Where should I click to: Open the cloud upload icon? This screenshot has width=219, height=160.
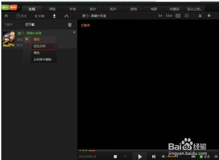coord(67,16)
